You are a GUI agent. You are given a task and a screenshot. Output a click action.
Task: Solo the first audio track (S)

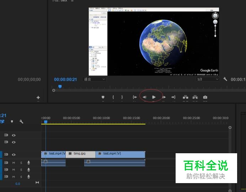21,163
